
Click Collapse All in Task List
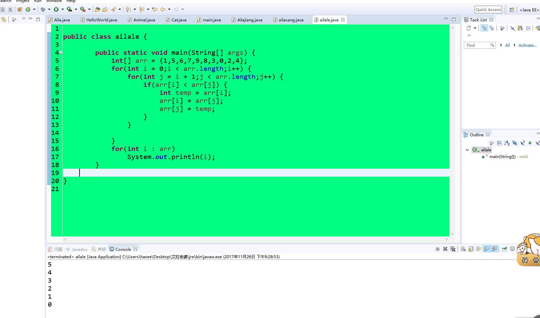528,28
